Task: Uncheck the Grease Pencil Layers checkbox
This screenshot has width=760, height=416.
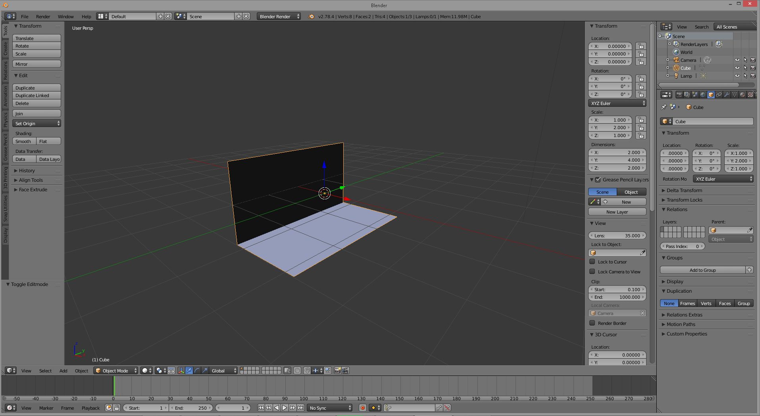Action: [x=598, y=179]
